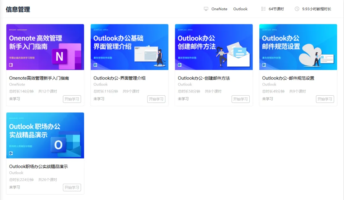Screen dimensions: 344x200
Task: Click 未学习 status on 实战精品演示 card
Action: pyautogui.click(x=14, y=187)
